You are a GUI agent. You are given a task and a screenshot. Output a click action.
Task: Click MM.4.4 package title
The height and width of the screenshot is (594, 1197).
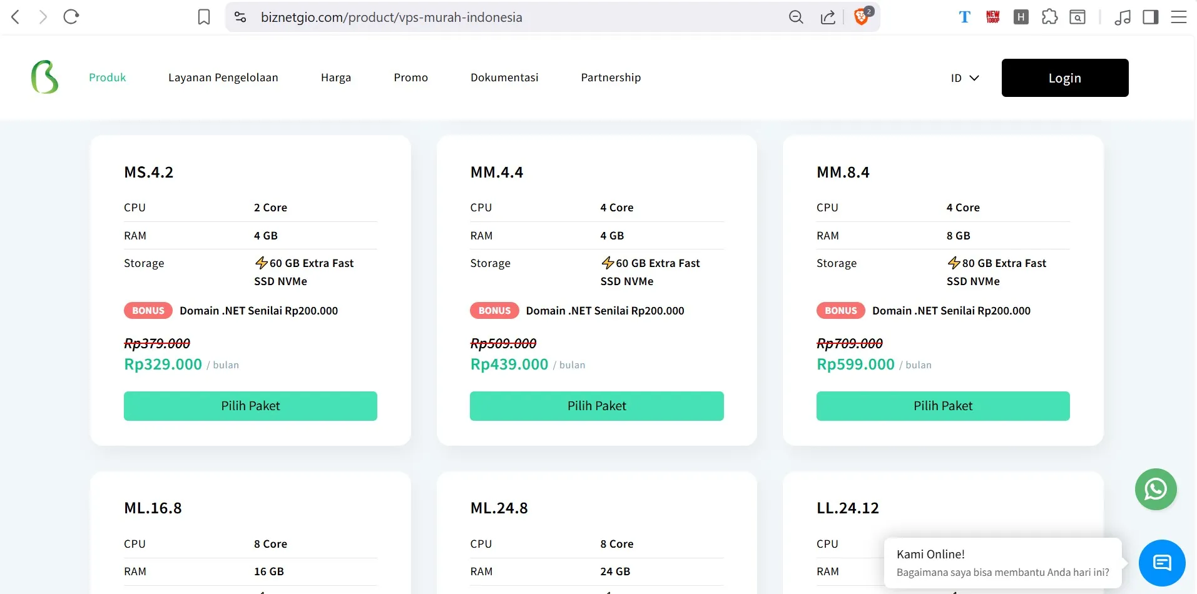point(497,173)
